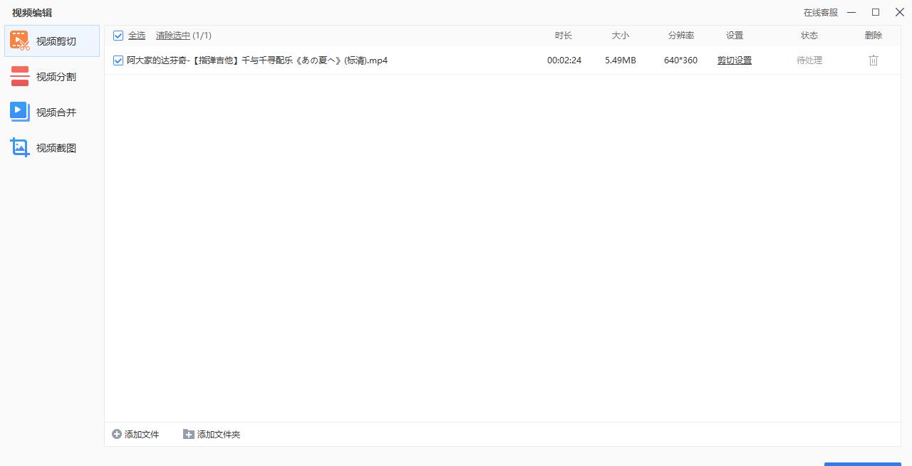
Task: Open the 视频合并 video merge tab
Action: click(52, 112)
